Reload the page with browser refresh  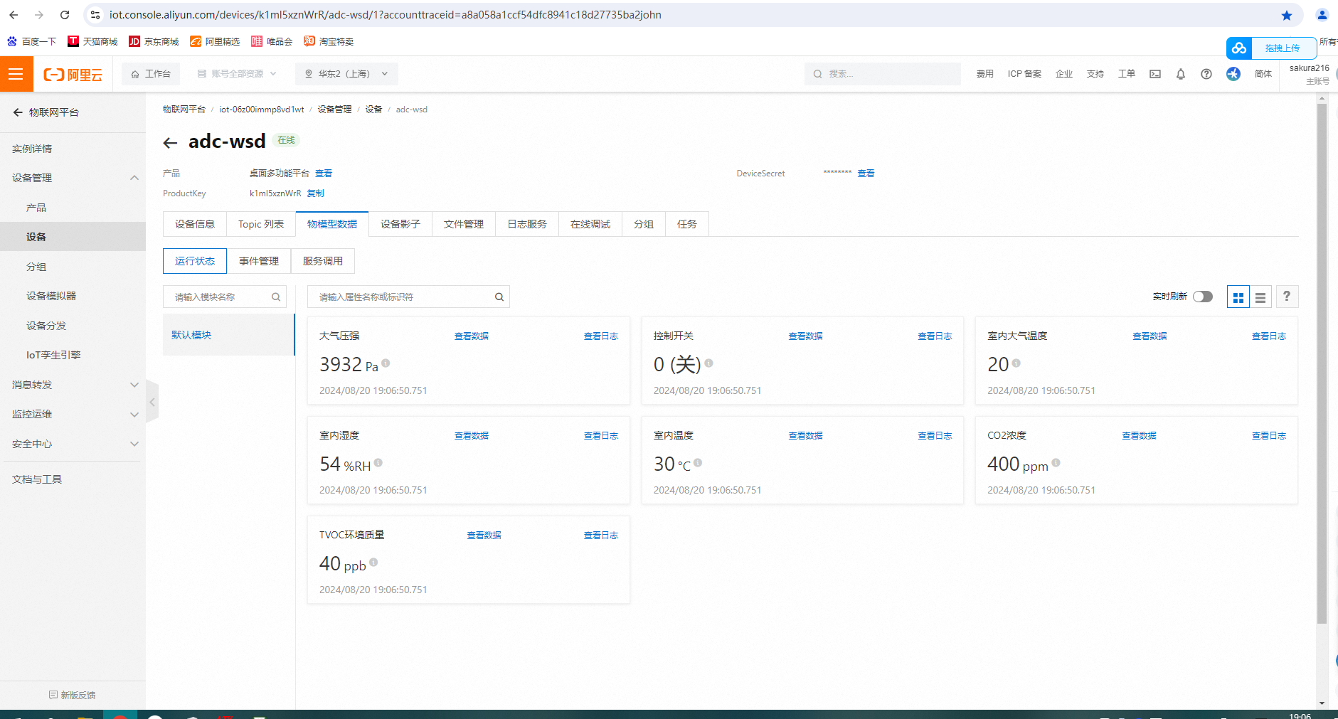(65, 15)
